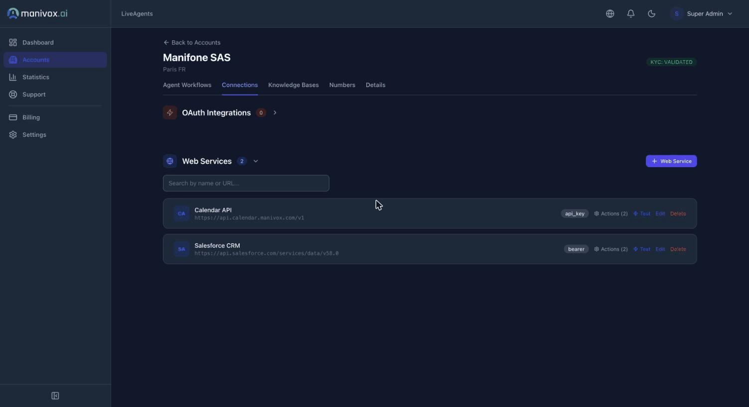Viewport: 749px width, 407px height.
Task: Click the bearer badge on Salesforce CRM
Action: (576, 249)
